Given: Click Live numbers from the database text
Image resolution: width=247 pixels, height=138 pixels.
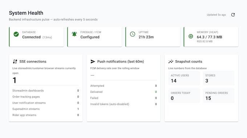Looking at the screenshot, I should [187, 68].
